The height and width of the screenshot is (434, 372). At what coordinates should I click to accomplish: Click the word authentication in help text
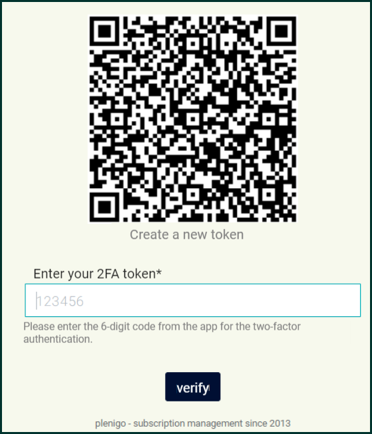pos(58,339)
